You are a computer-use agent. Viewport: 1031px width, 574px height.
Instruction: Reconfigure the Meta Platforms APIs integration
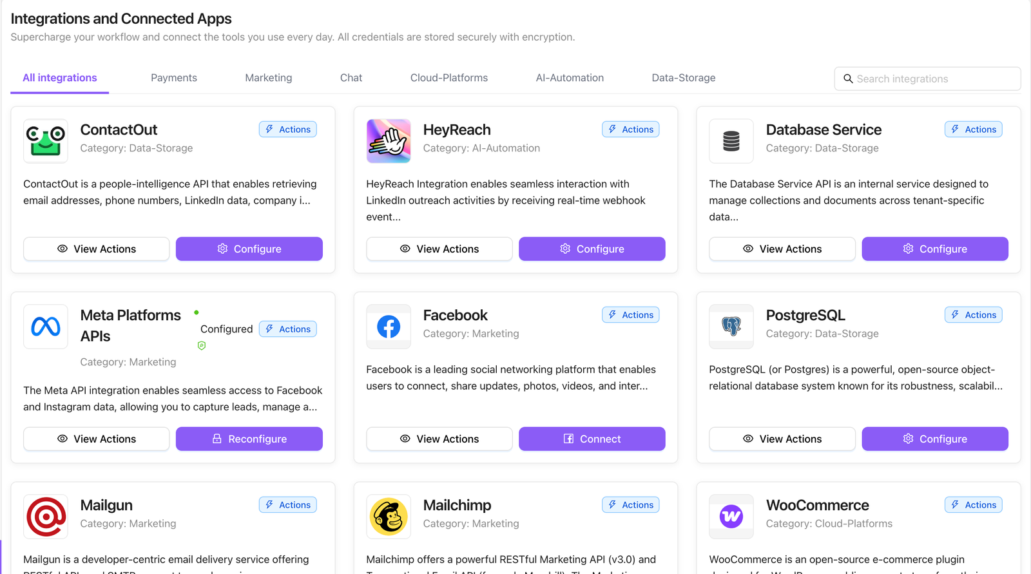[x=249, y=439]
